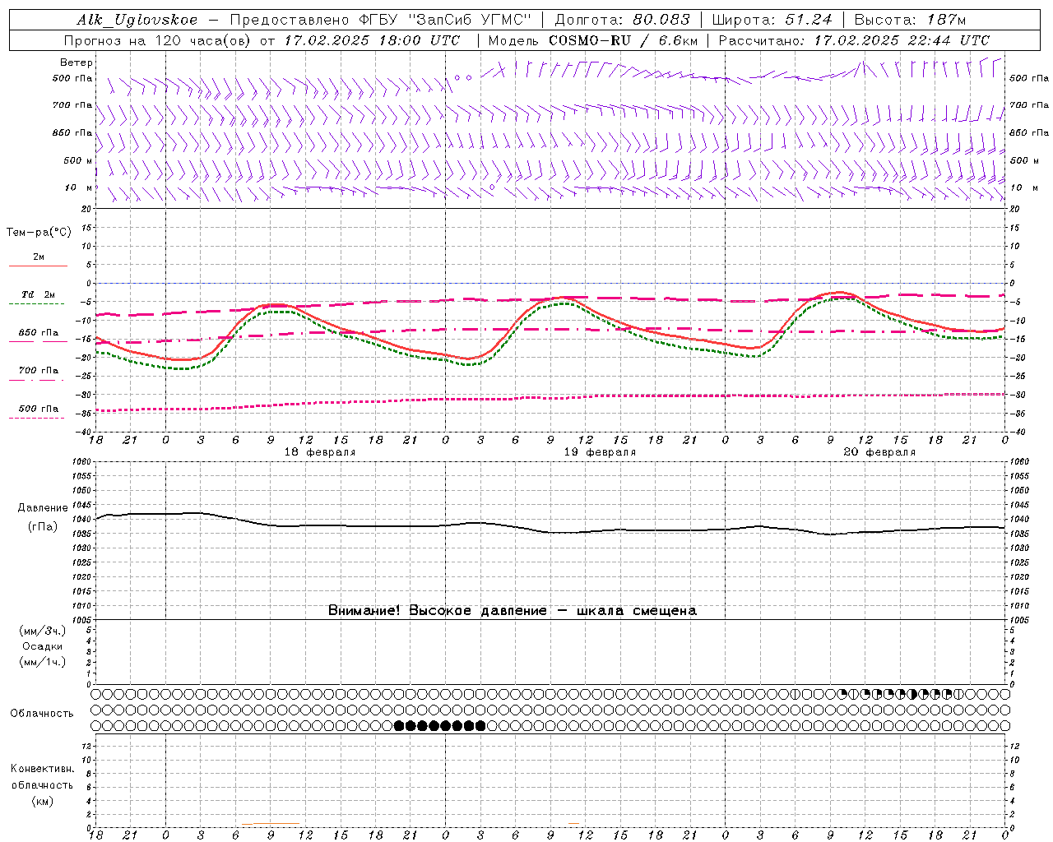Click the model label "Модель COSMO-RU / 6.6км"
This screenshot has width=1053, height=842.
pos(592,40)
